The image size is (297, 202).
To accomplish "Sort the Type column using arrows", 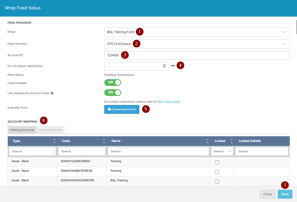I will (x=54, y=141).
